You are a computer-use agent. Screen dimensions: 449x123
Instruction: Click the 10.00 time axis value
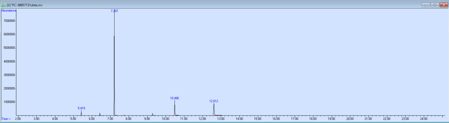point(165,119)
